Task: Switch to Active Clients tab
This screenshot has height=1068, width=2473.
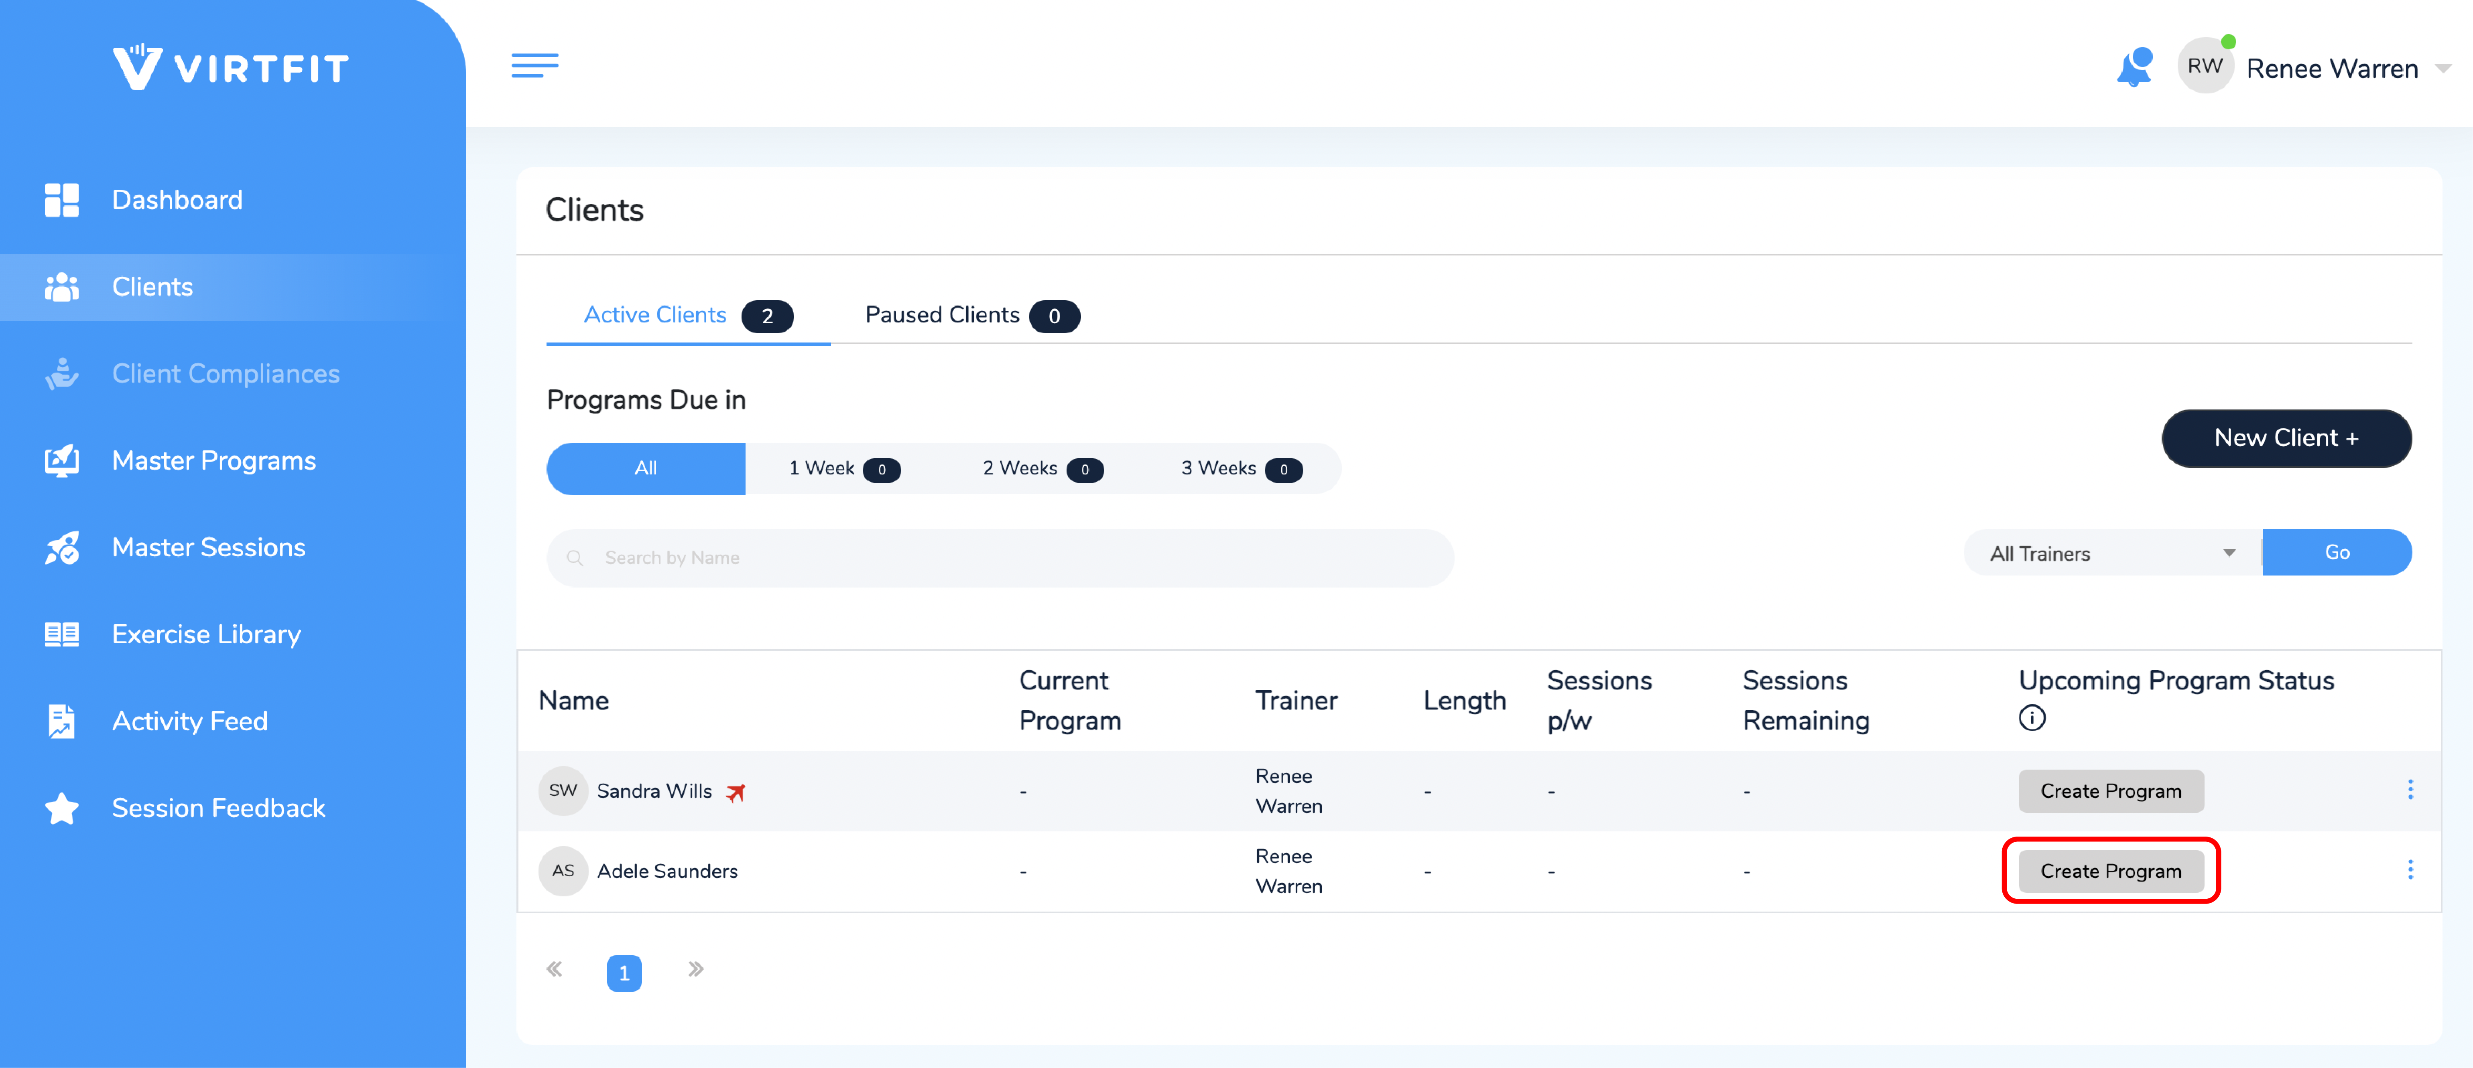Action: tap(687, 316)
